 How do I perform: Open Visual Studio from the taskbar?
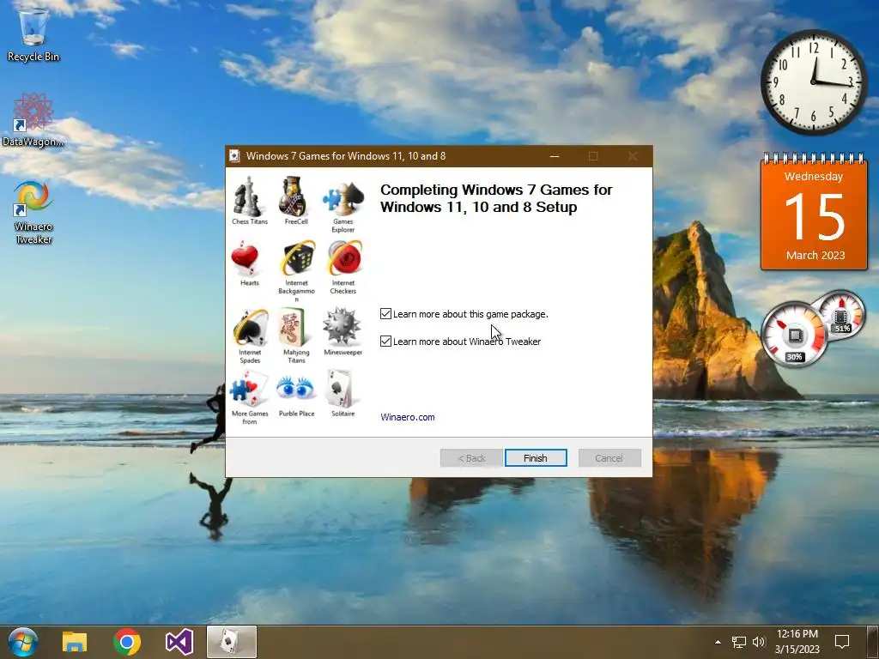tap(179, 642)
